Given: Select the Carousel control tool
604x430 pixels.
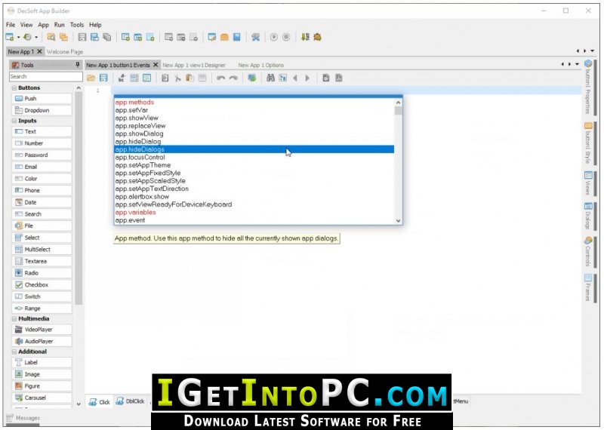Looking at the screenshot, I should point(42,398).
